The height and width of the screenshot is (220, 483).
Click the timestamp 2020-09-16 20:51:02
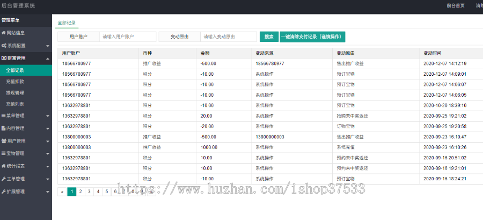(x=445, y=158)
